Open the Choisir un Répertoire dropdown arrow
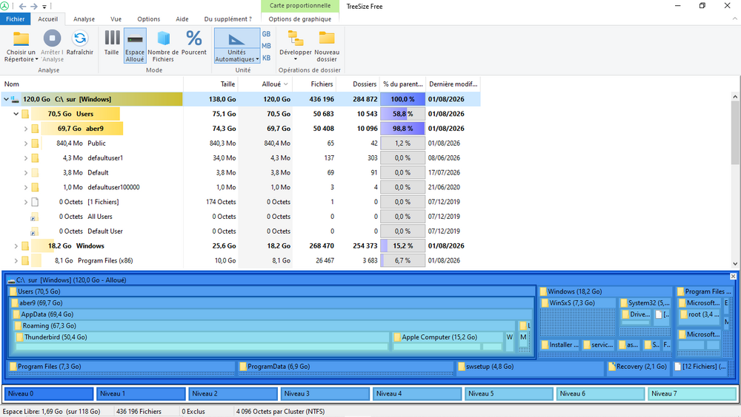 [36, 59]
